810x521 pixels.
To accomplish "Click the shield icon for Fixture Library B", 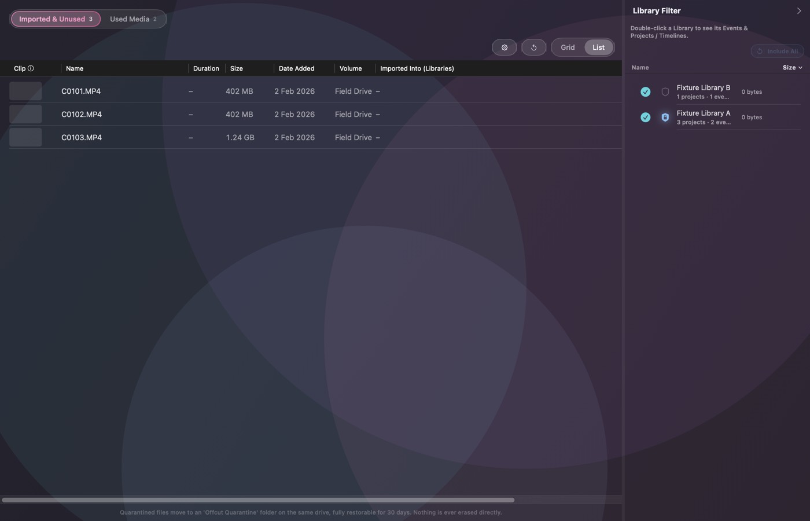I will [x=665, y=92].
